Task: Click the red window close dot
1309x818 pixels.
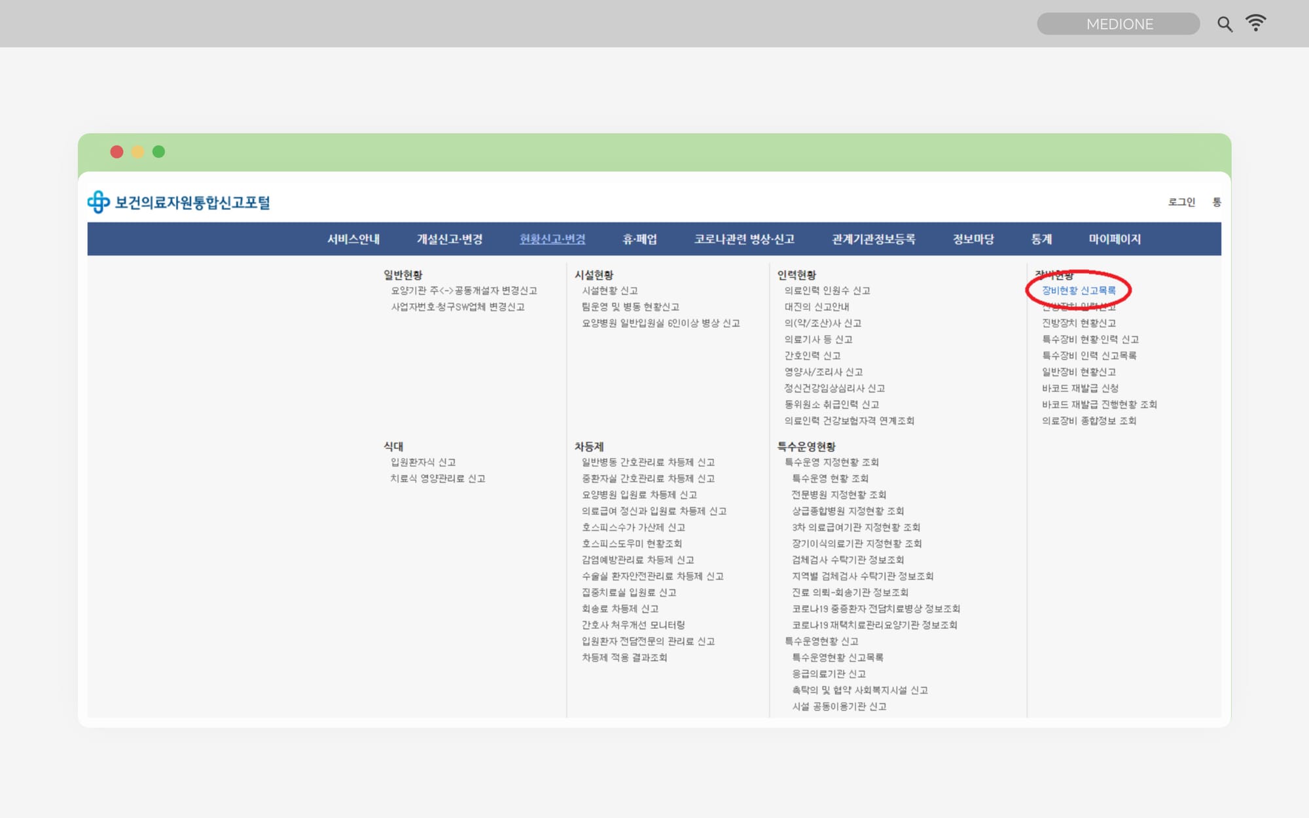Action: [x=117, y=152]
